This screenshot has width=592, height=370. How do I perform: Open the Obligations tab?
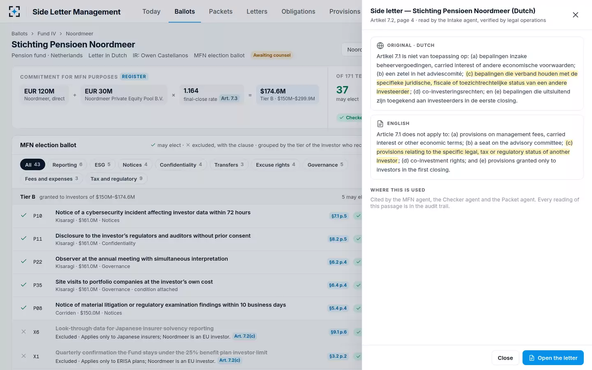point(298,12)
